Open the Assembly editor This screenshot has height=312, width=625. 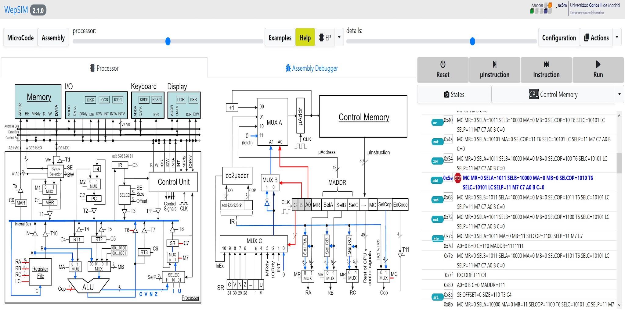53,37
